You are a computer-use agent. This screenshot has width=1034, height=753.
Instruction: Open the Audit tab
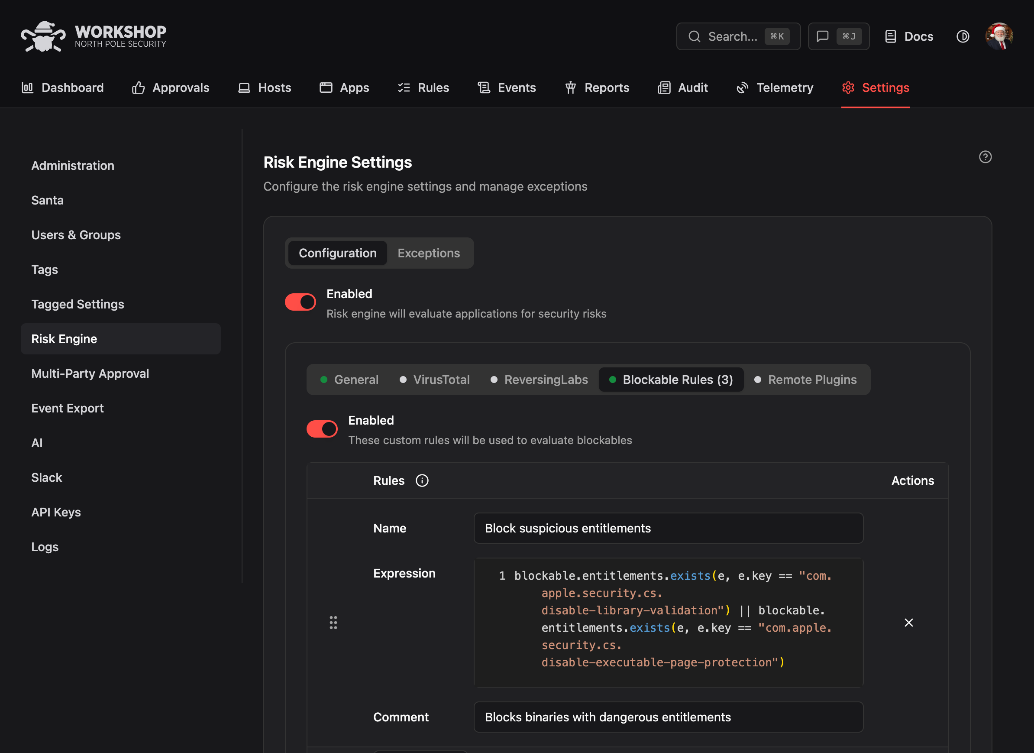[682, 88]
